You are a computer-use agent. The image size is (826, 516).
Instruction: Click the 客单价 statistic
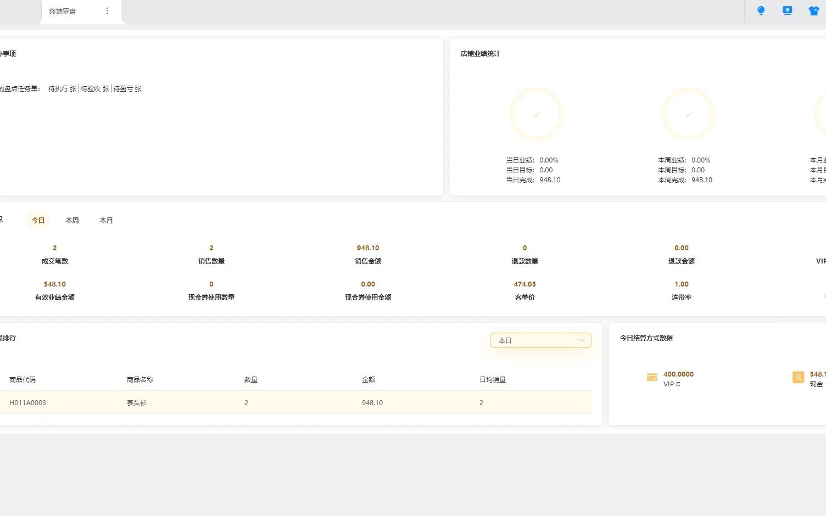click(x=525, y=291)
